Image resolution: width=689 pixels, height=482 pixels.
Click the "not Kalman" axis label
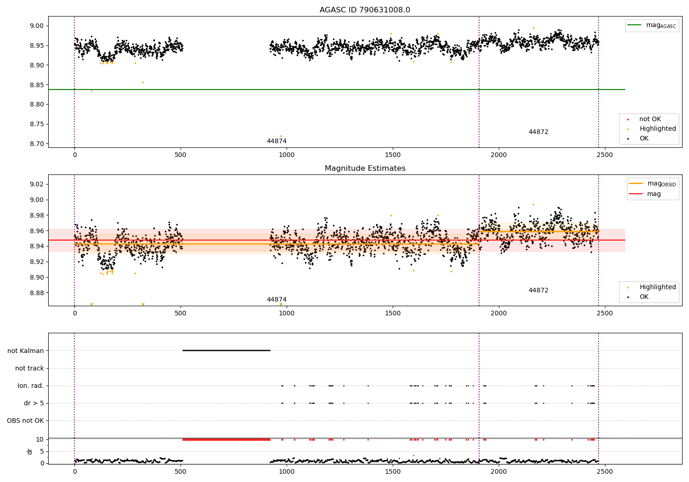(x=26, y=351)
